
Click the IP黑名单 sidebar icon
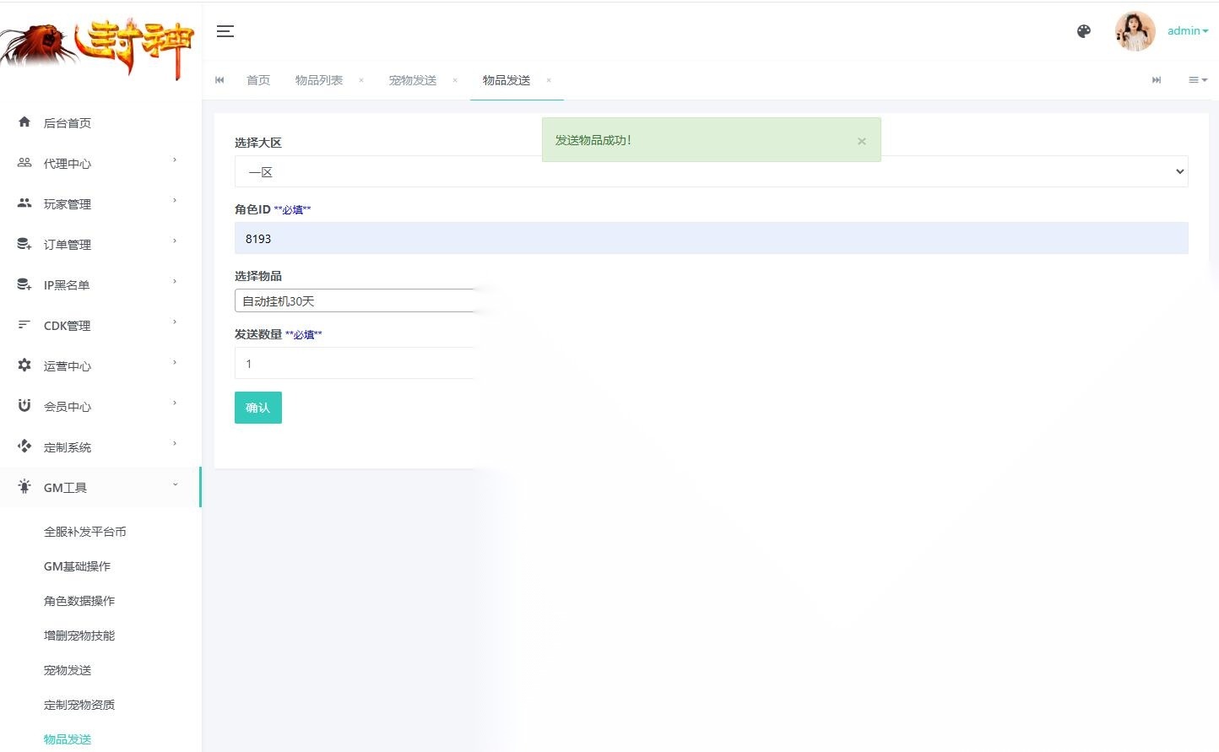(24, 284)
